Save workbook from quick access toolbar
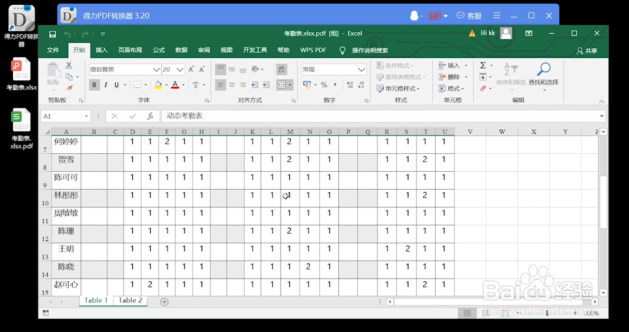This screenshot has width=629, height=332. (52, 34)
